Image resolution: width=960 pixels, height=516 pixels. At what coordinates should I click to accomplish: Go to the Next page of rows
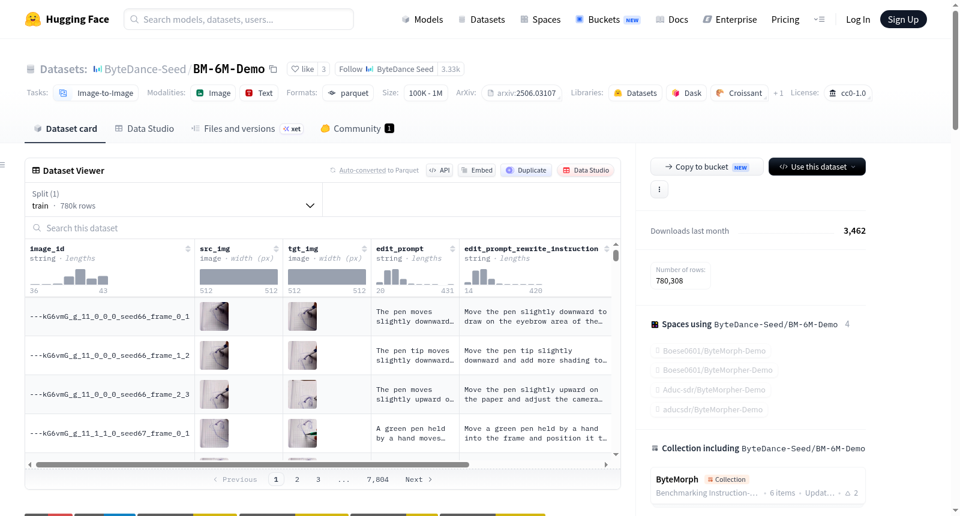tap(419, 479)
